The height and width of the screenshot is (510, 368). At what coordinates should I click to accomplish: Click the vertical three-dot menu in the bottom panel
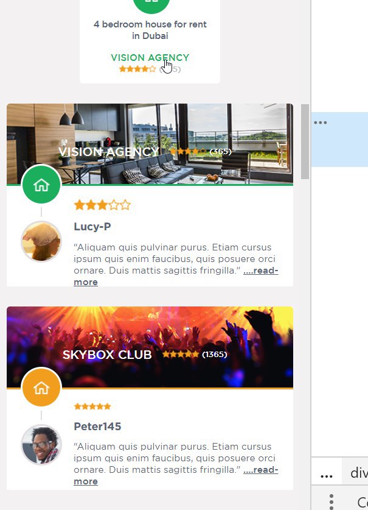tap(332, 501)
